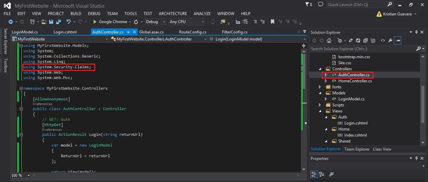This screenshot has height=182, width=428.
Task: Open the Pending Changes Filter clock icon
Action: 340,40
